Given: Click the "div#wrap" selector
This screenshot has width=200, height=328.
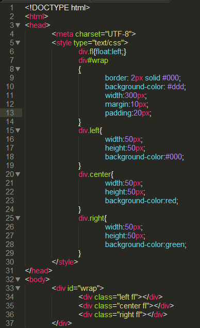Looking at the screenshot, I should pyautogui.click(x=93, y=60).
